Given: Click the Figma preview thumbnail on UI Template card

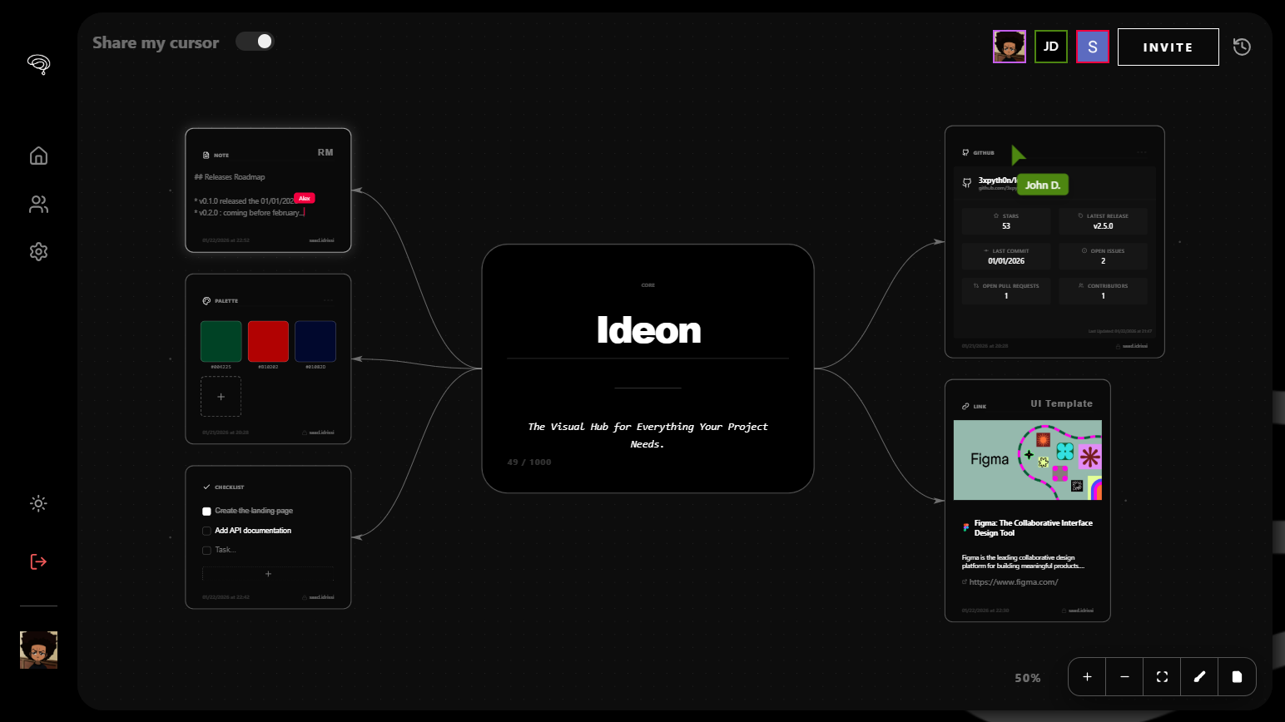Looking at the screenshot, I should 1028,460.
